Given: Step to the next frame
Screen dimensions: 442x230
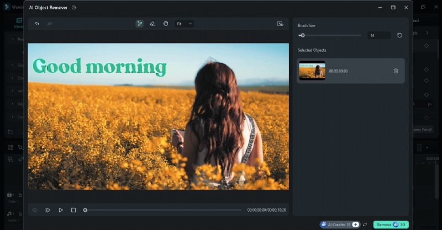Looking at the screenshot, I should (x=48, y=210).
